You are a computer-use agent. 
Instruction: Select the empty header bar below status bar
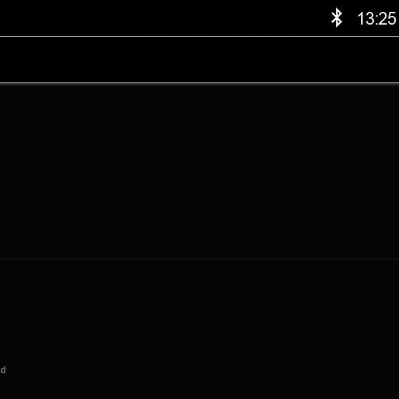(x=199, y=60)
